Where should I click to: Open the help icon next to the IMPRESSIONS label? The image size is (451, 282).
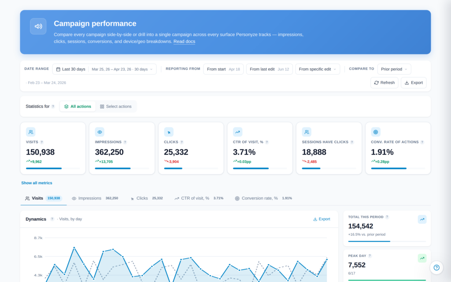coord(125,142)
